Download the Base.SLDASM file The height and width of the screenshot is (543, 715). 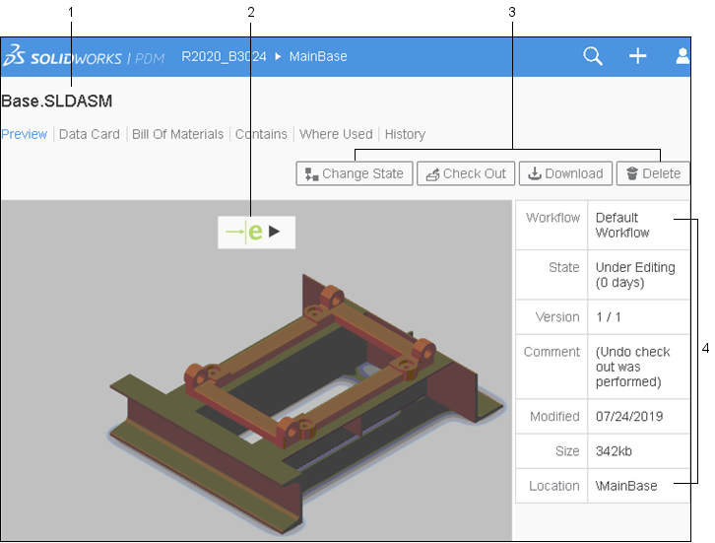pos(565,173)
